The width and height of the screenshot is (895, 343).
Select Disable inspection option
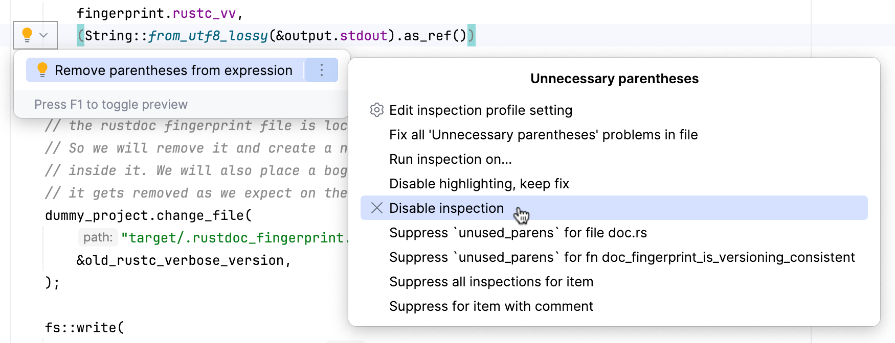(446, 208)
